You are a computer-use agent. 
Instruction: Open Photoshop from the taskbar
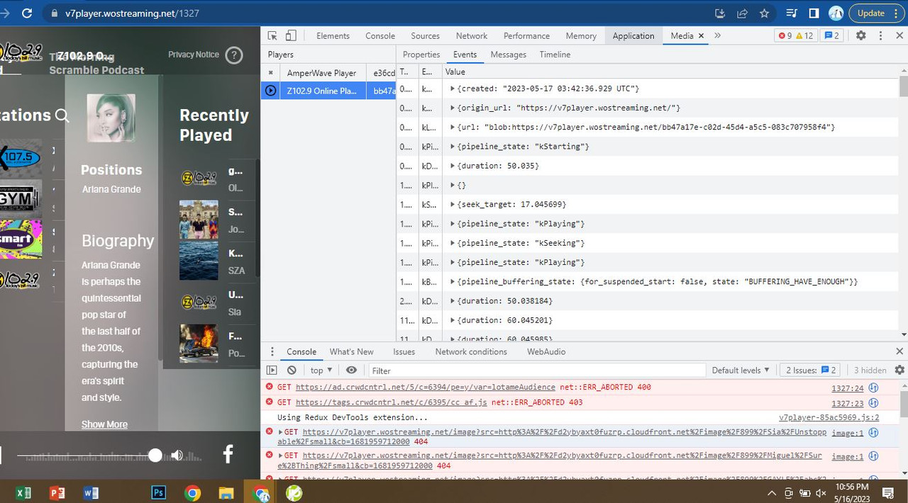(x=158, y=492)
